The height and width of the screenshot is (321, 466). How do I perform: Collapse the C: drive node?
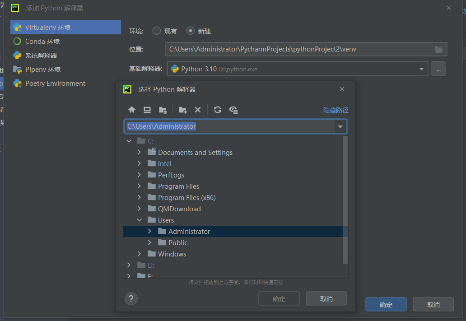pyautogui.click(x=129, y=141)
